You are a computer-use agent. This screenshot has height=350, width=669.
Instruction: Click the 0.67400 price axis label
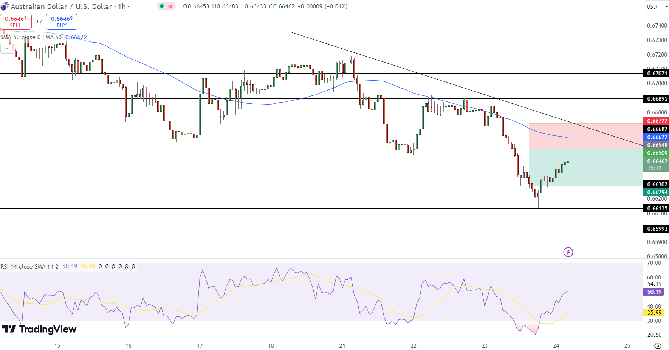coord(657,26)
